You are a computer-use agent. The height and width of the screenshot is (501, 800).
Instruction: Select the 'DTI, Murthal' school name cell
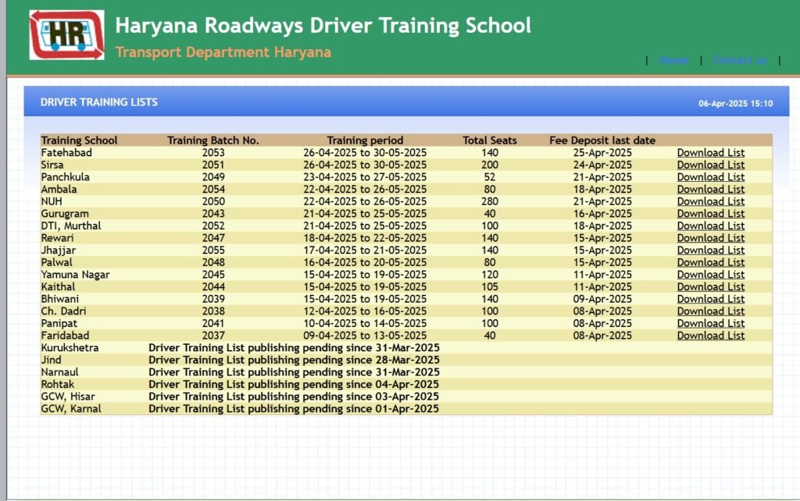click(x=71, y=226)
